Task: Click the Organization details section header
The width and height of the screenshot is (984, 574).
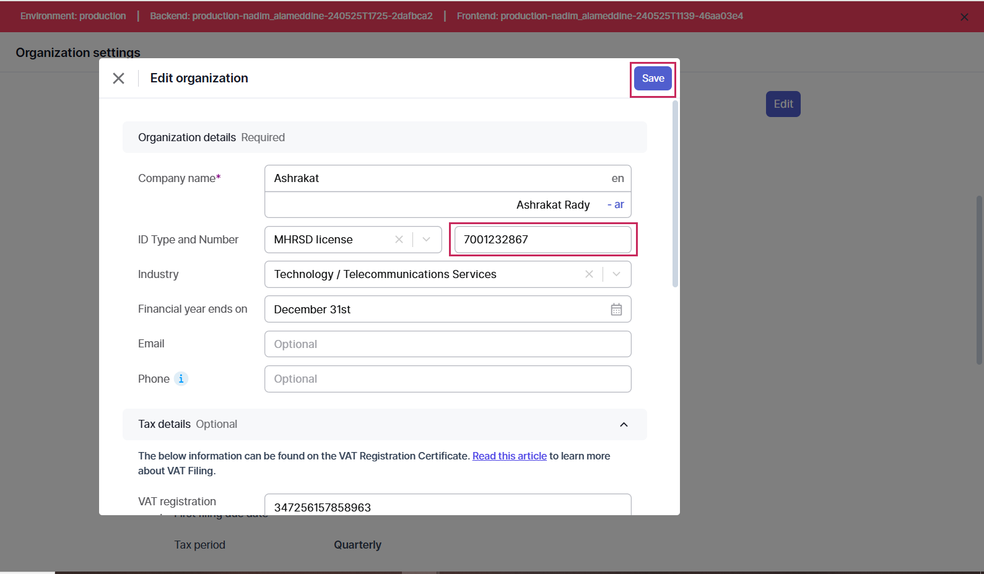Action: (385, 137)
